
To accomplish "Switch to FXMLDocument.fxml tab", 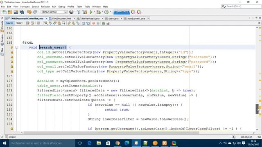I will (x=62, y=18).
